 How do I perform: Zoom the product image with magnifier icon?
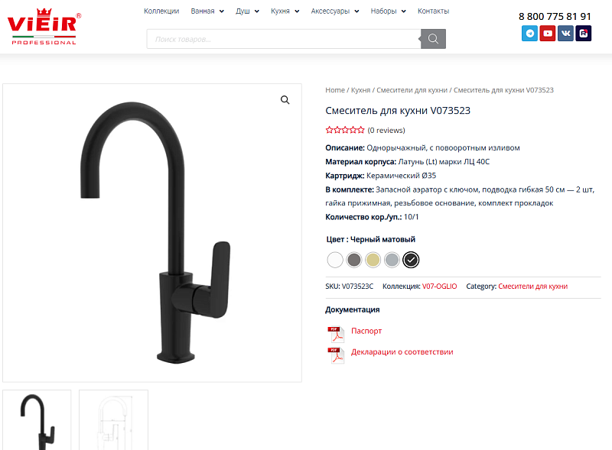pos(285,100)
